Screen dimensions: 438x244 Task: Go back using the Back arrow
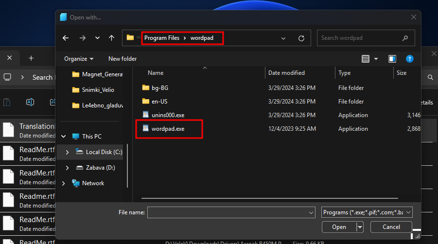tap(66, 38)
